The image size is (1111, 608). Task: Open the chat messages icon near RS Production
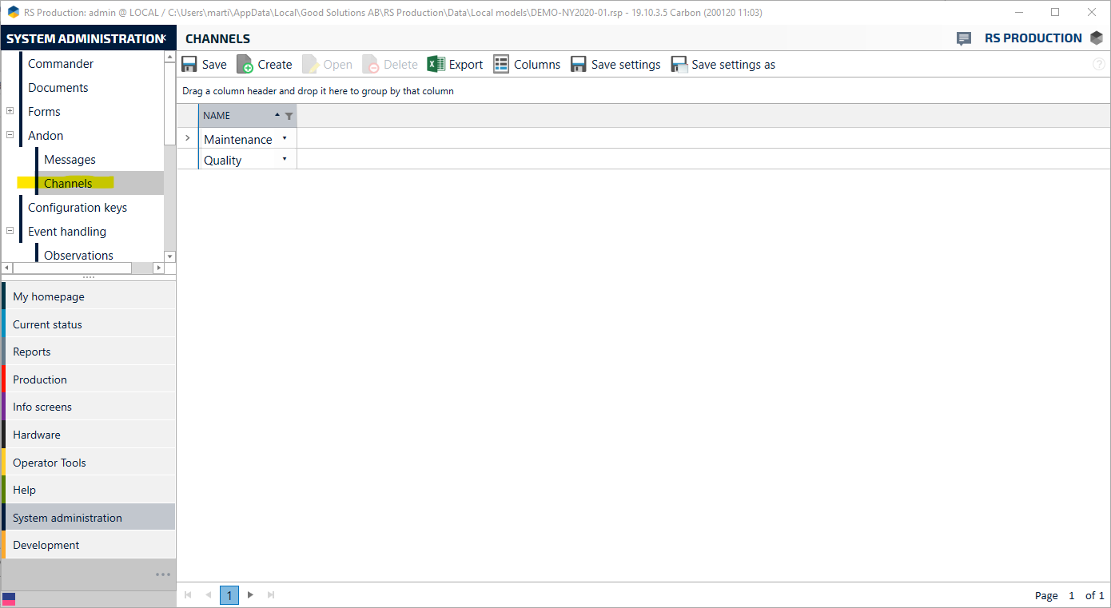pos(964,38)
